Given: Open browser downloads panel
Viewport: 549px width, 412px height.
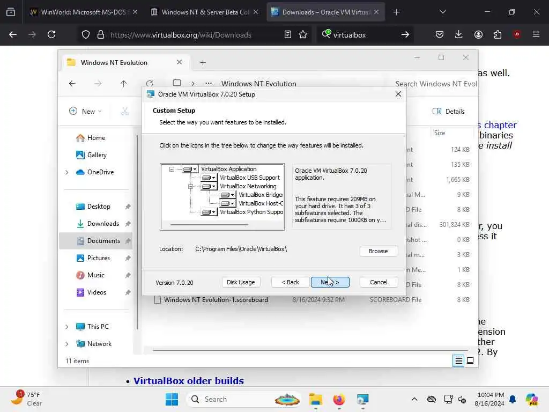Looking at the screenshot, I should point(459,35).
